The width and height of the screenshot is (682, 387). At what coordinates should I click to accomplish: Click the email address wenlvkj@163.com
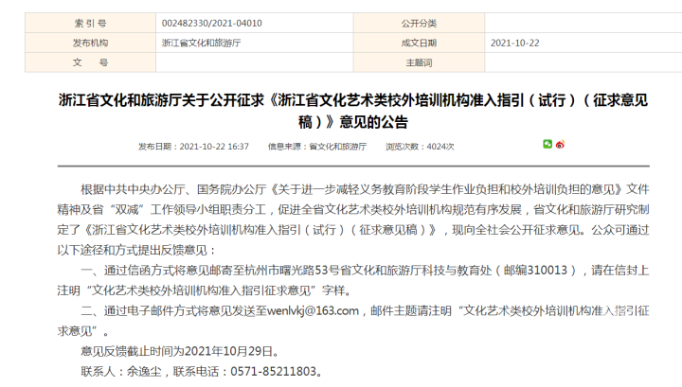314,309
